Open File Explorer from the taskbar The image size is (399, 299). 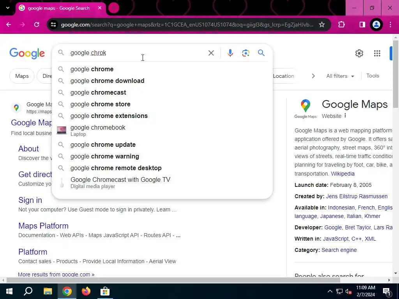tap(48, 291)
